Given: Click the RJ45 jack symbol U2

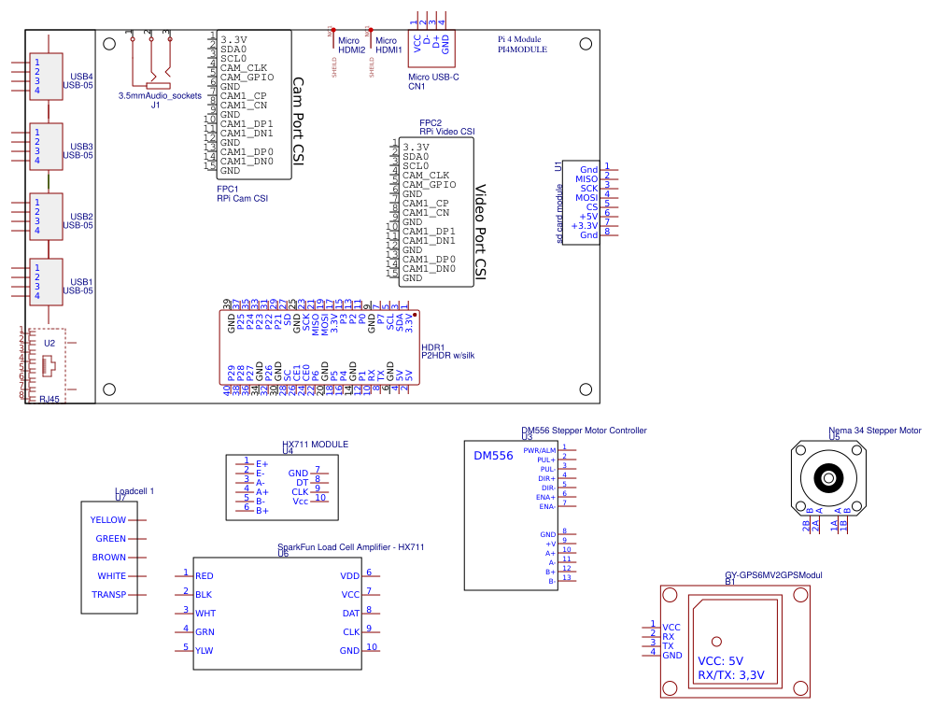Looking at the screenshot, I should [48, 364].
